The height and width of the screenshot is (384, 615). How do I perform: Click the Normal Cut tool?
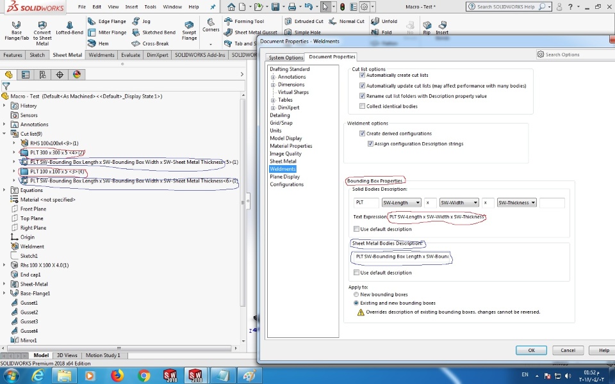coord(347,21)
